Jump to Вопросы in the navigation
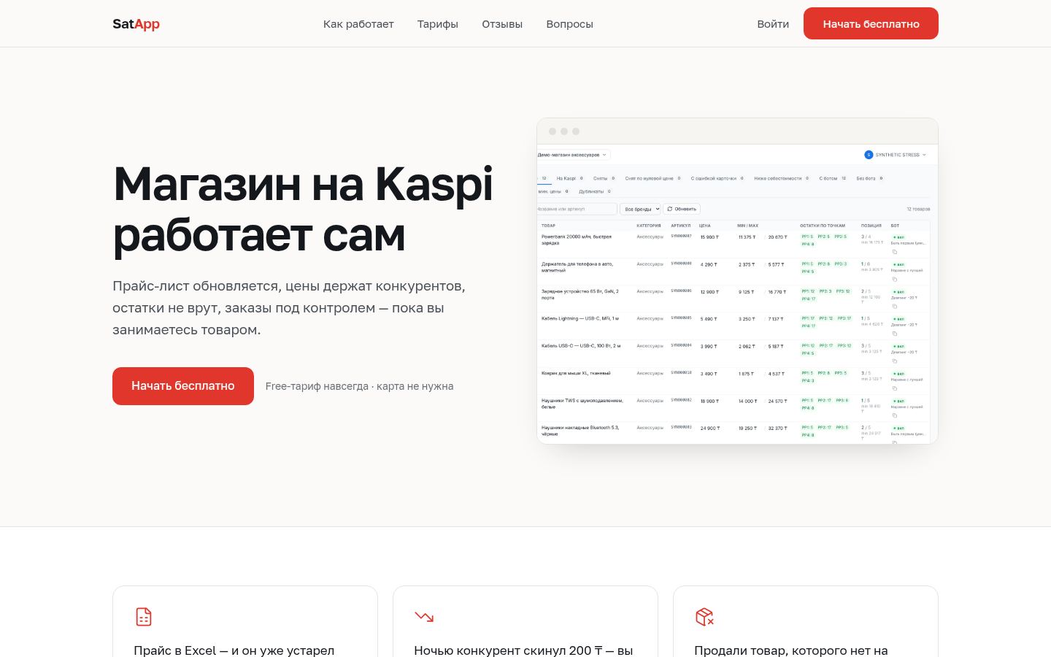1051x657 pixels. 569,24
